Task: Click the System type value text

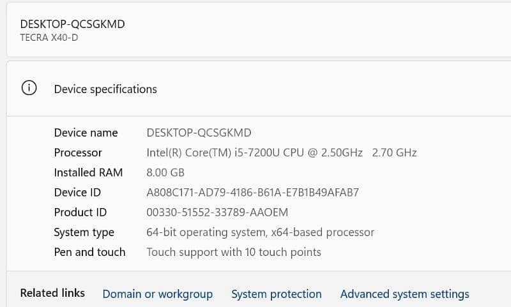Action: click(x=260, y=232)
